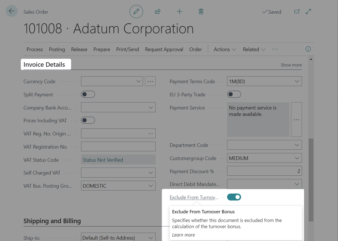This screenshot has width=338, height=241.
Task: Click the info circle icon
Action: tap(308, 49)
